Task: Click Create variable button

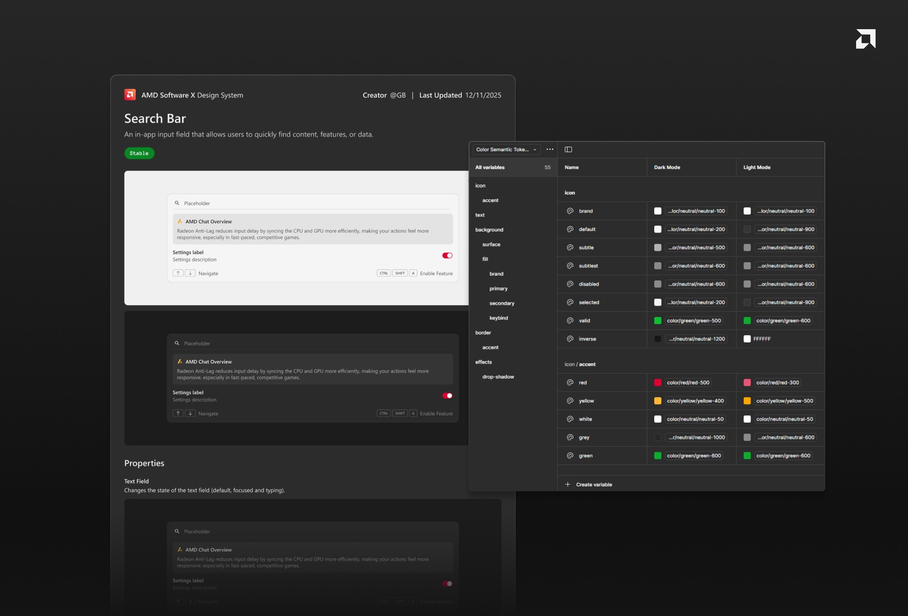Action: (594, 484)
